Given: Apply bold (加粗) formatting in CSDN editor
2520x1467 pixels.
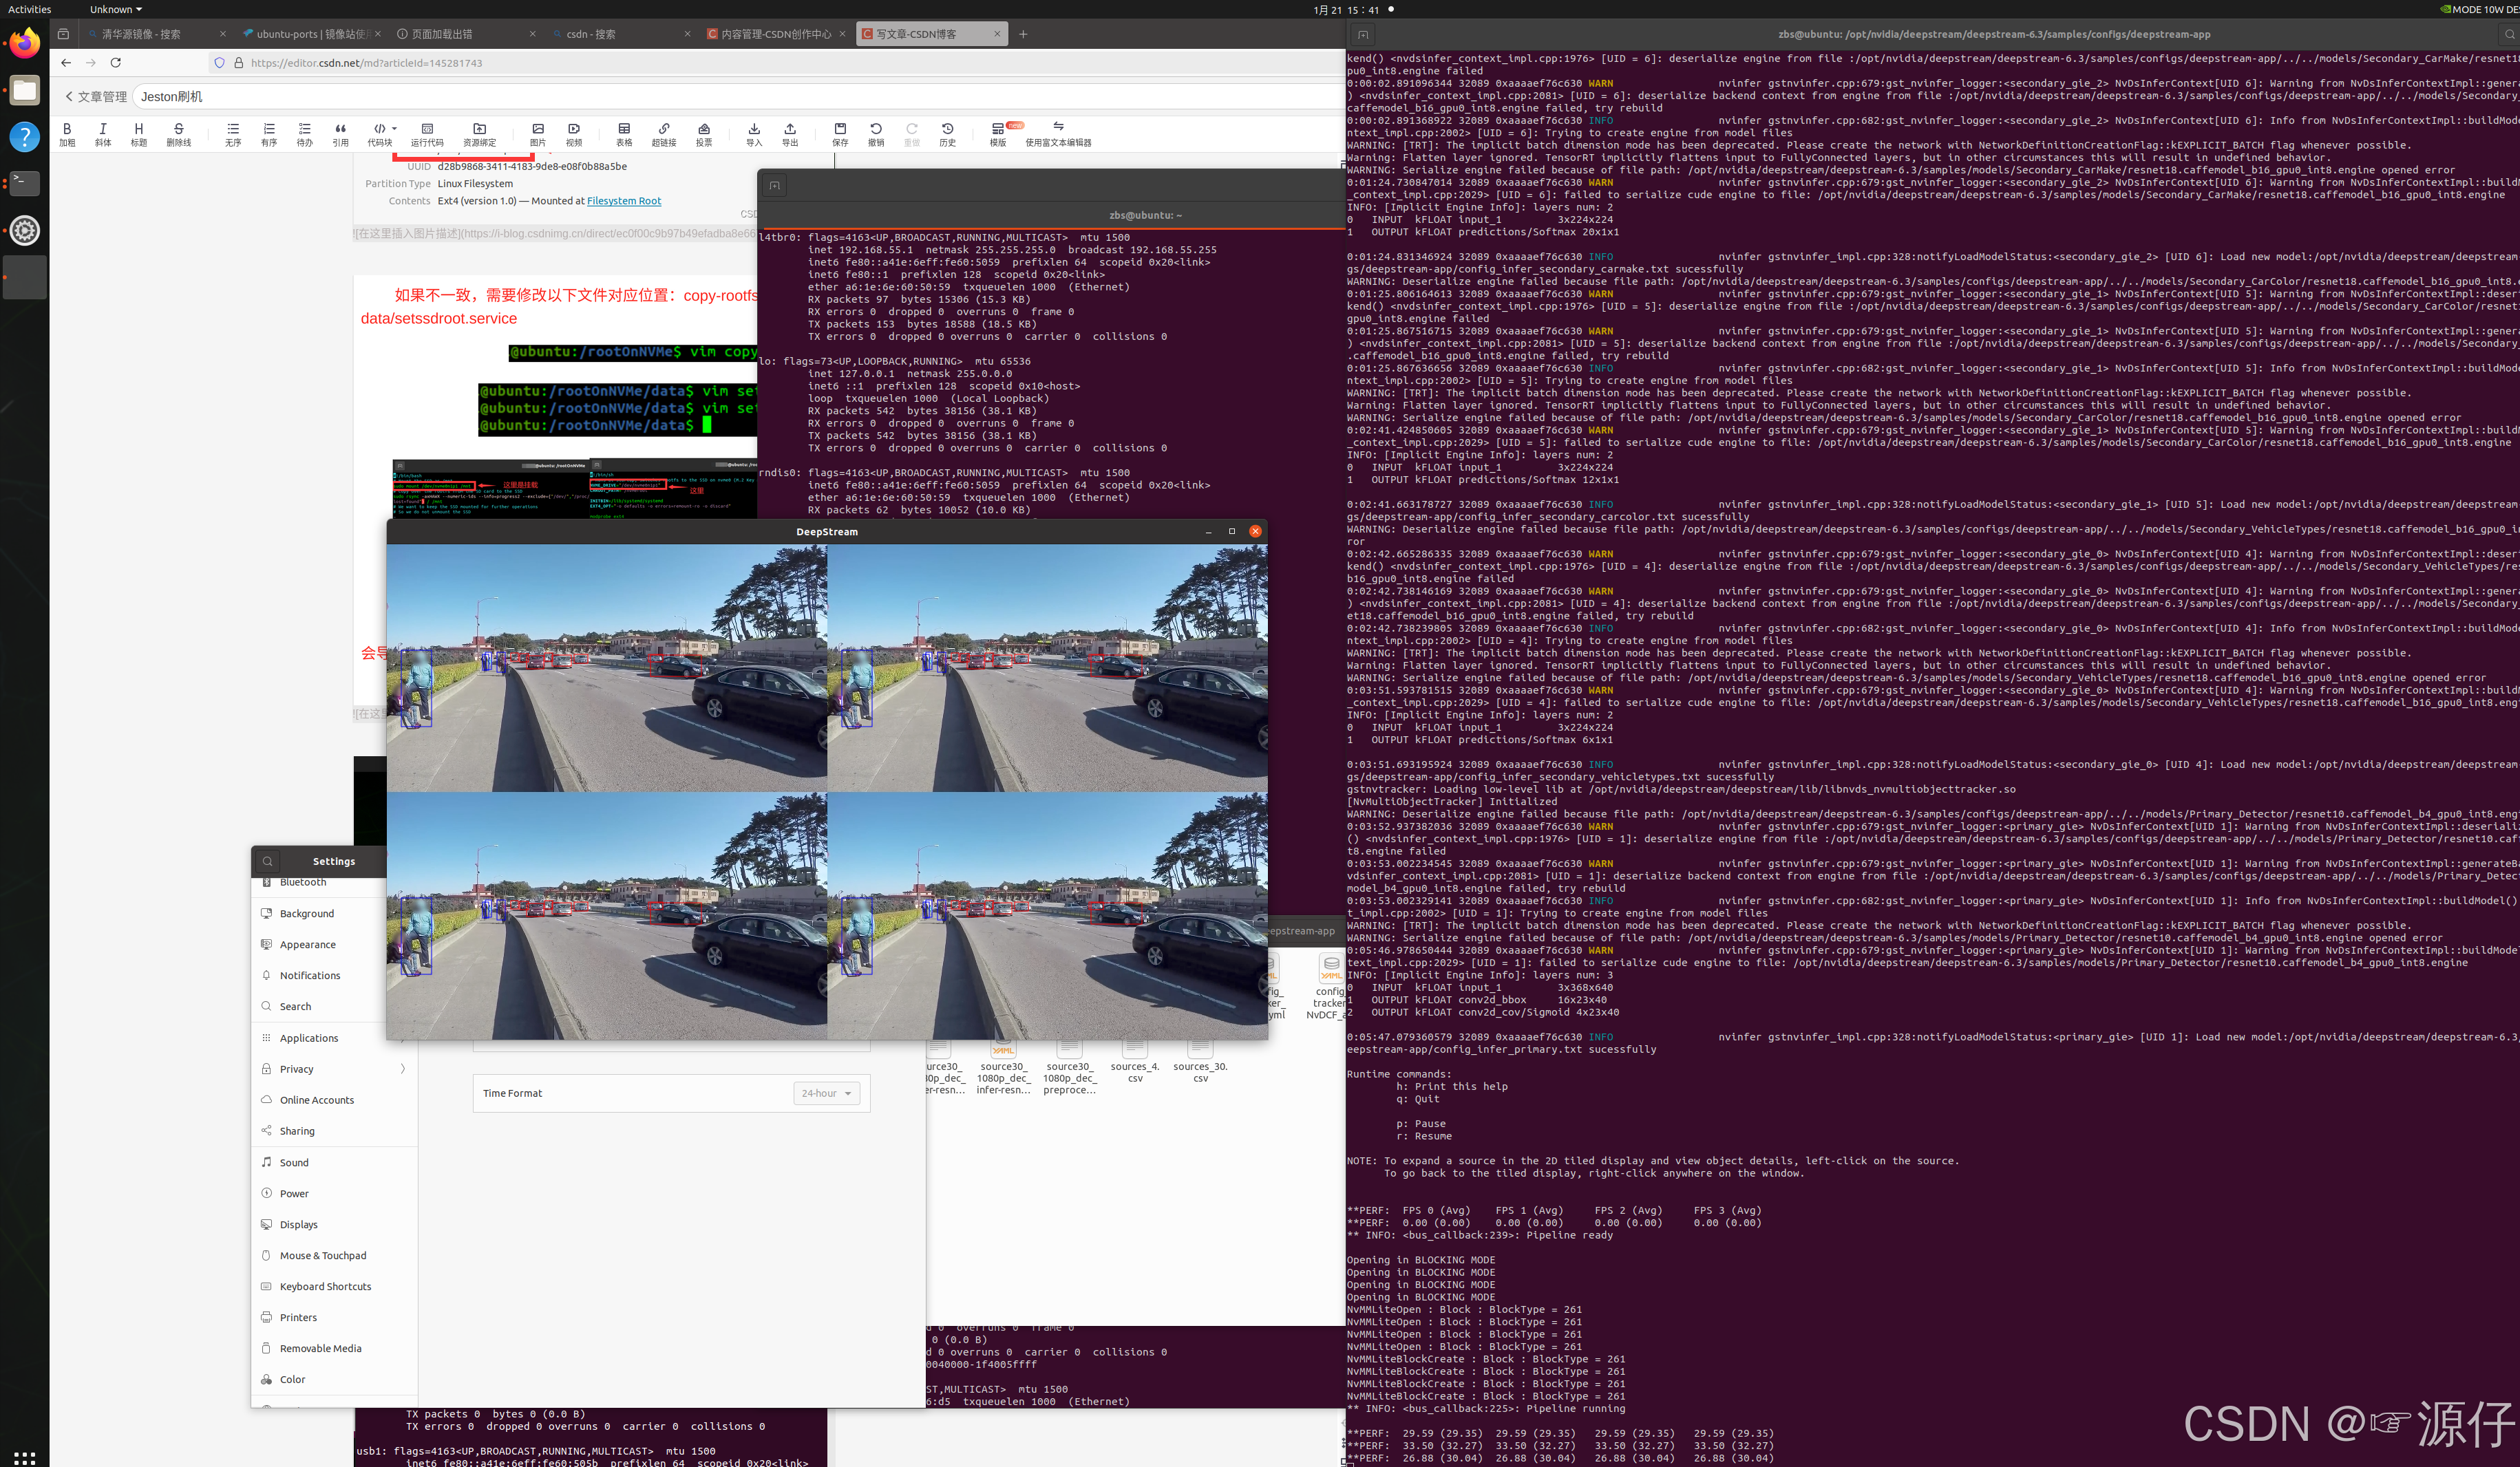Looking at the screenshot, I should [67, 134].
